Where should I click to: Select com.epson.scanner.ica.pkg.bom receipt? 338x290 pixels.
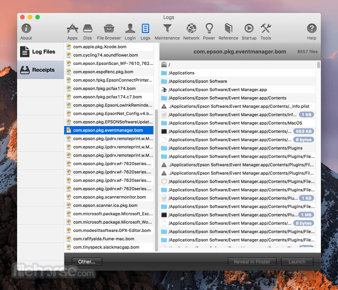click(109, 205)
